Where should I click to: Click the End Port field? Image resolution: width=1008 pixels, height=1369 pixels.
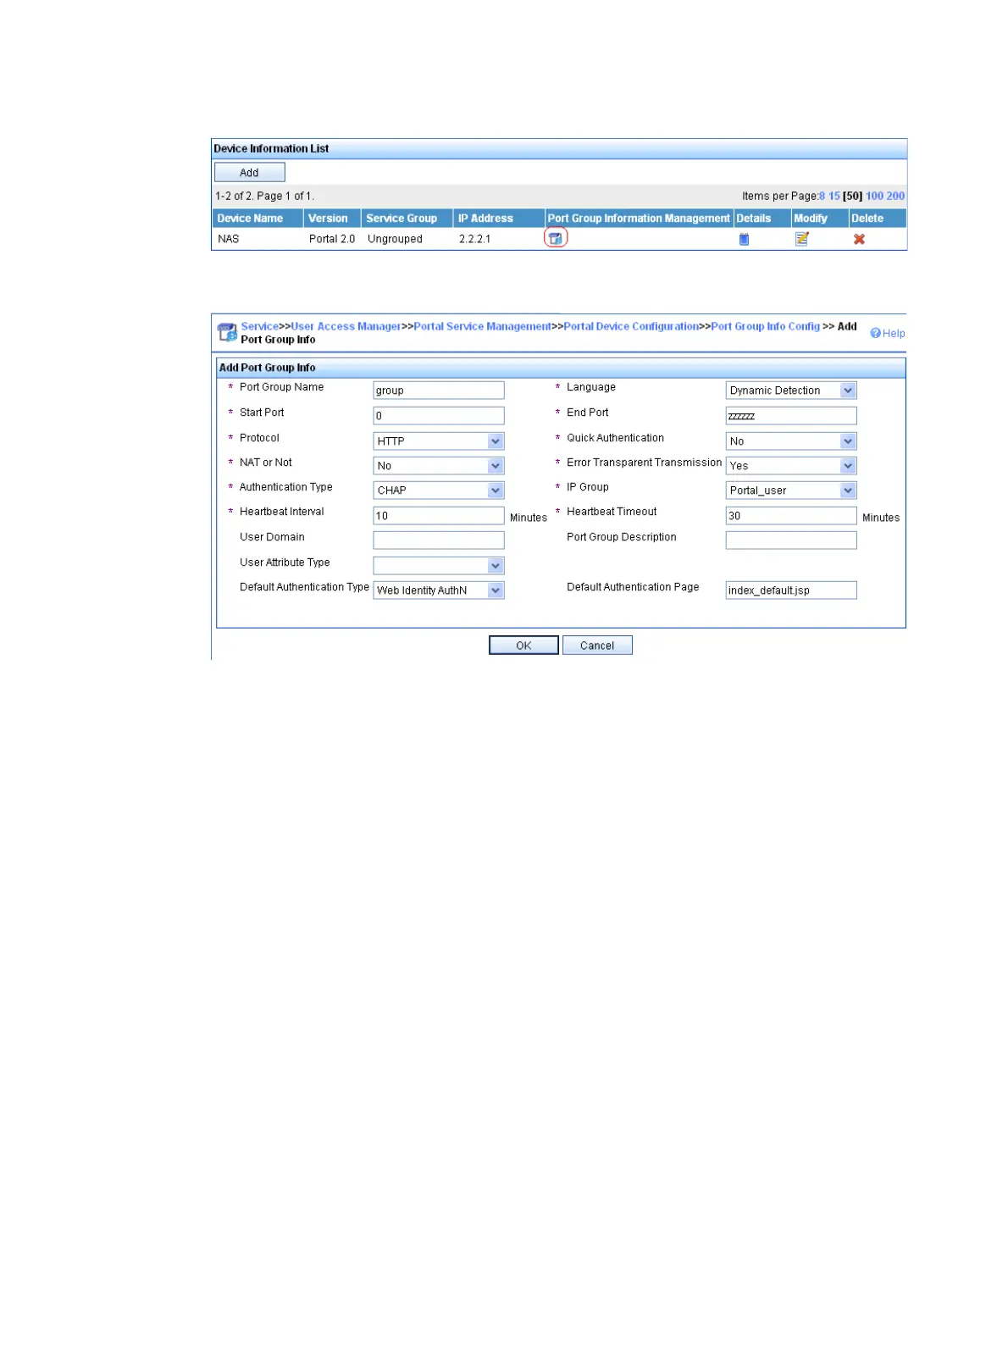tap(791, 416)
